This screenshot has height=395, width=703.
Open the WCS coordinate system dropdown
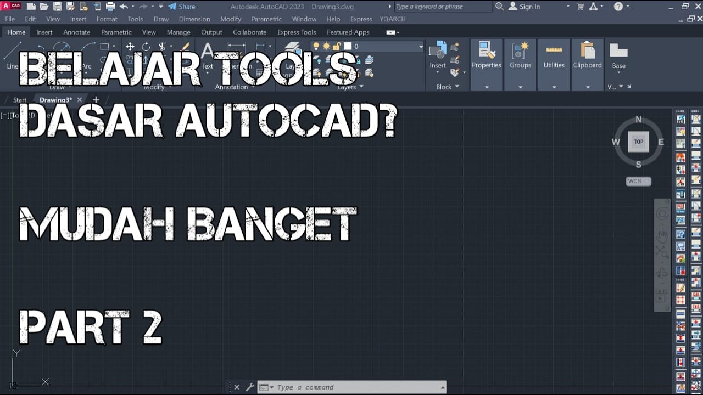click(639, 181)
